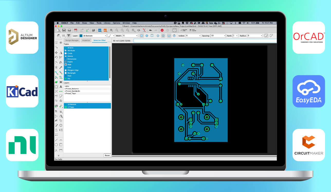The height and width of the screenshot is (192, 331).
Task: Select the Line draw tool icon
Action: tap(56, 140)
